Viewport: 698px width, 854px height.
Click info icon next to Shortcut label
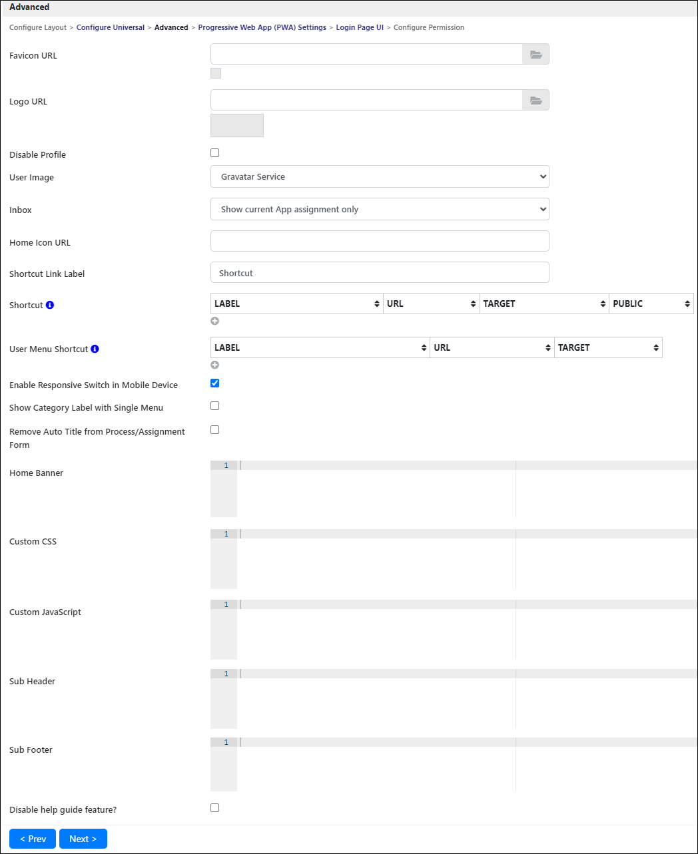click(x=50, y=305)
